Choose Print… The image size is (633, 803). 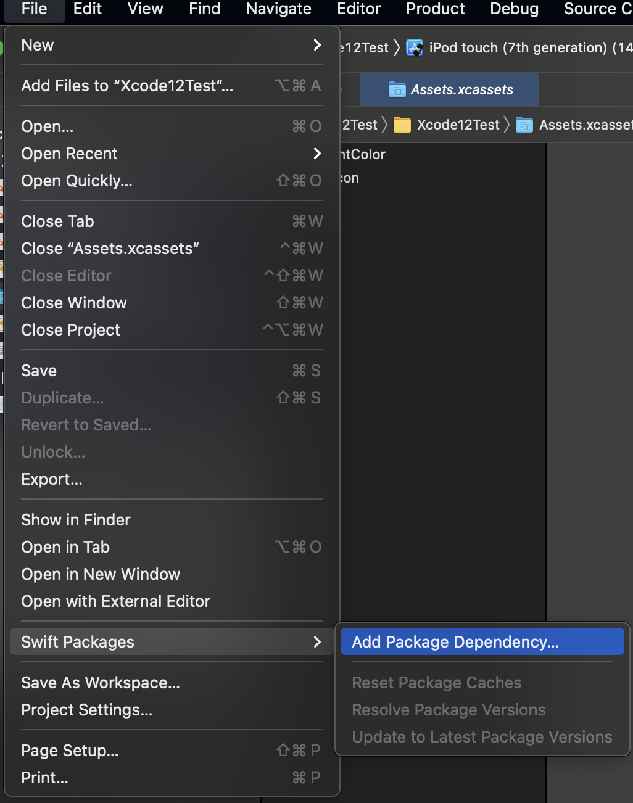pos(172,778)
